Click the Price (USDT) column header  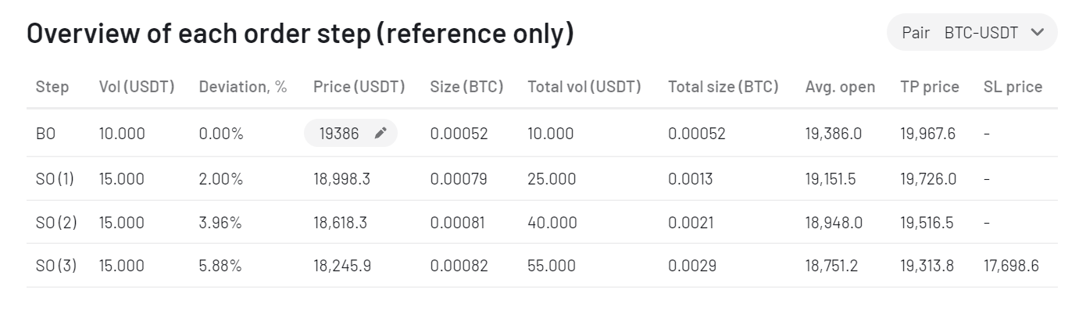click(x=359, y=87)
